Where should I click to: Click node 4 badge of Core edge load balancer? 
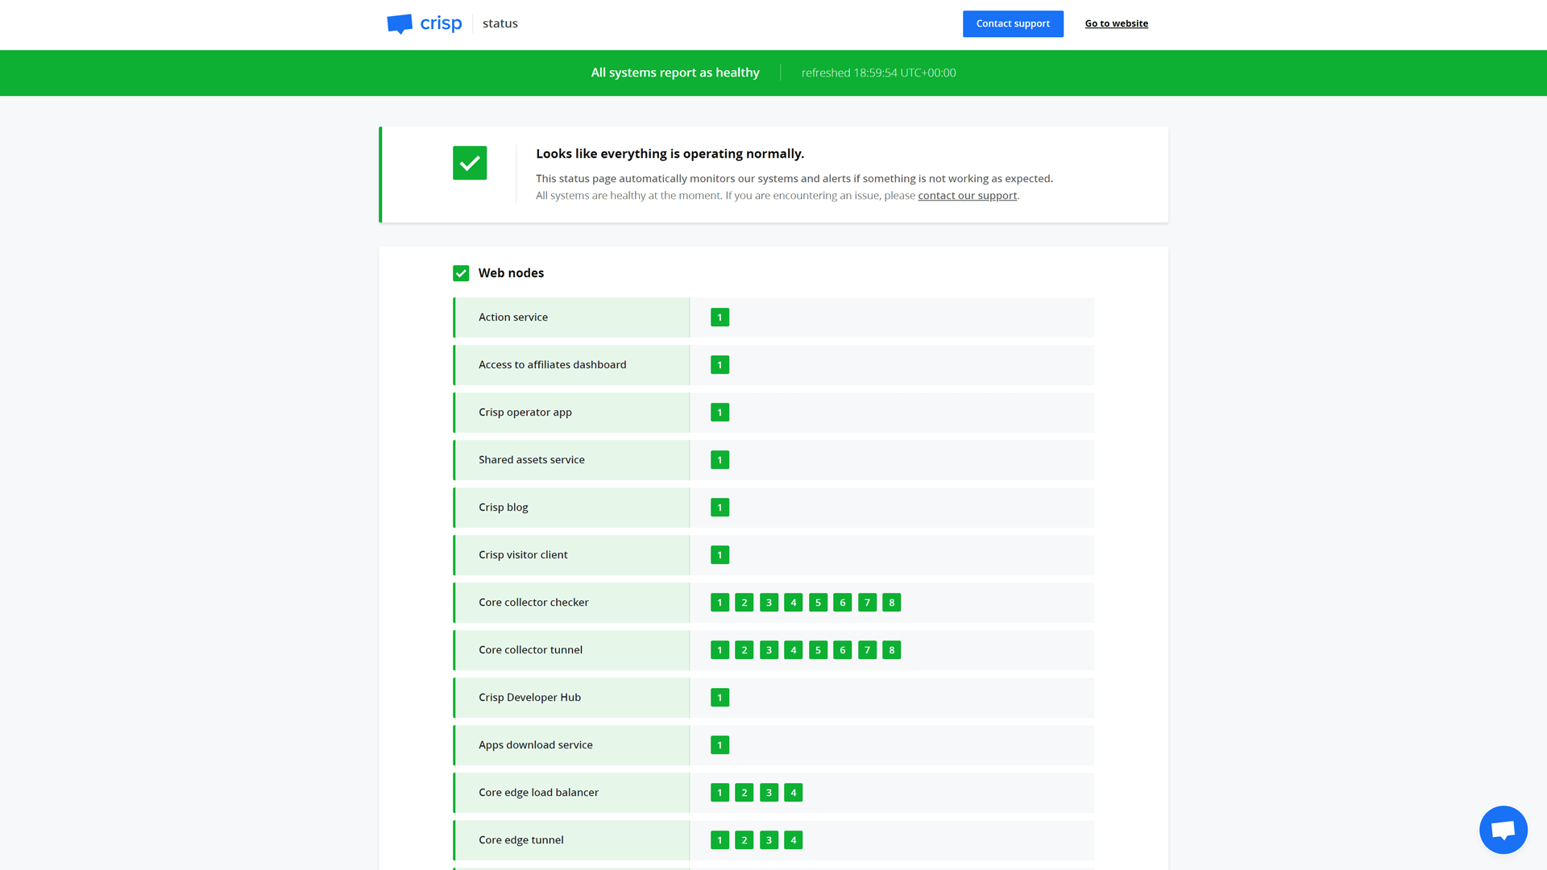point(793,792)
